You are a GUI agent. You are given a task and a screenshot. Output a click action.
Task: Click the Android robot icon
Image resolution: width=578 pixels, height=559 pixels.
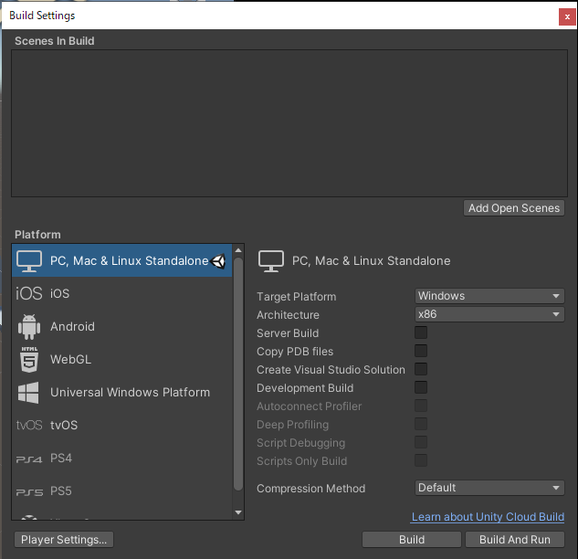29,327
